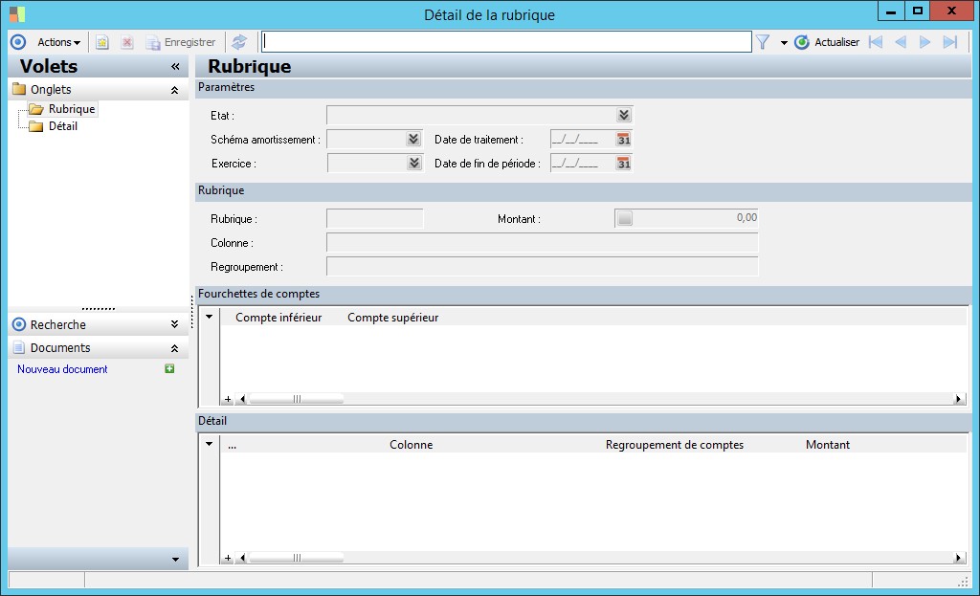Click the Fourchettes grid scroll left arrow

click(242, 399)
